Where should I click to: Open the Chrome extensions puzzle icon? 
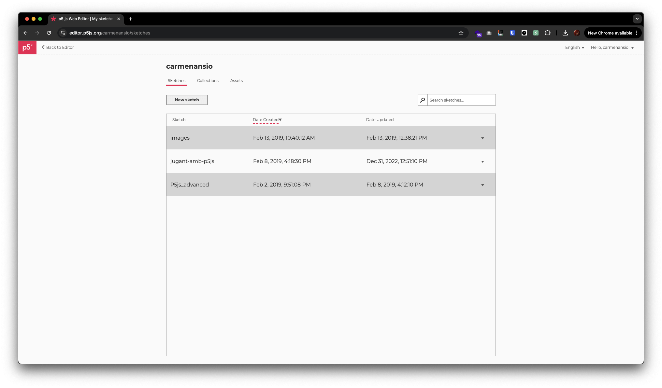[548, 33]
